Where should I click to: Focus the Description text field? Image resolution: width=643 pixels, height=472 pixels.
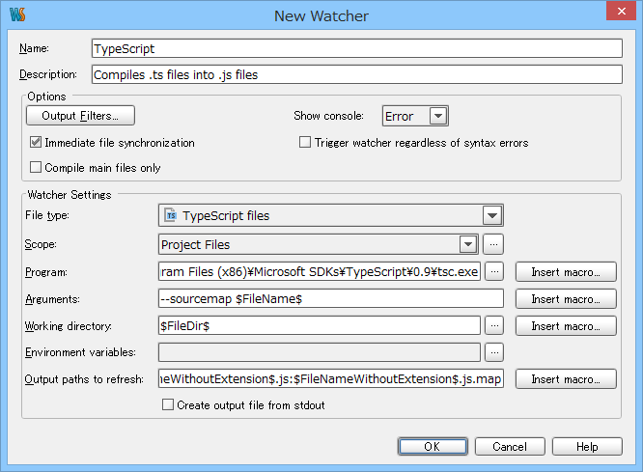(x=357, y=74)
